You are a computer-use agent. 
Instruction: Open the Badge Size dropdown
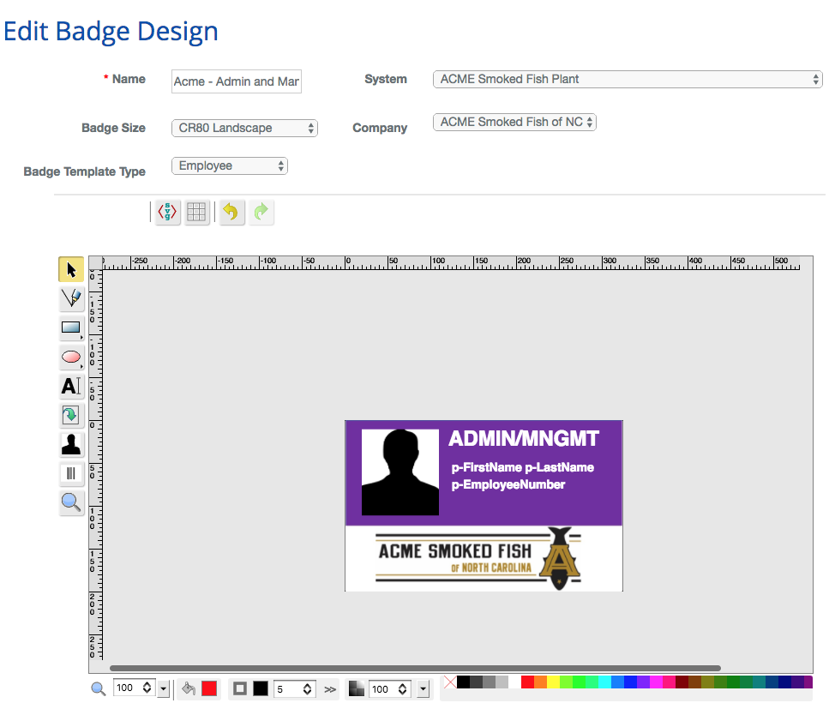(244, 127)
